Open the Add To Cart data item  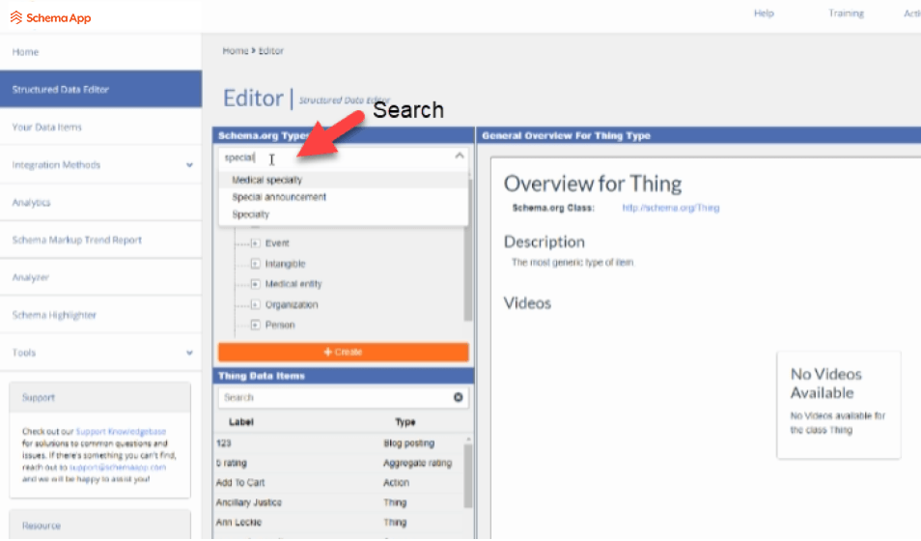(240, 483)
